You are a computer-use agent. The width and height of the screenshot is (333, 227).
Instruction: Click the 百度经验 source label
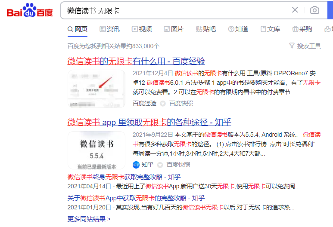pos(144,103)
